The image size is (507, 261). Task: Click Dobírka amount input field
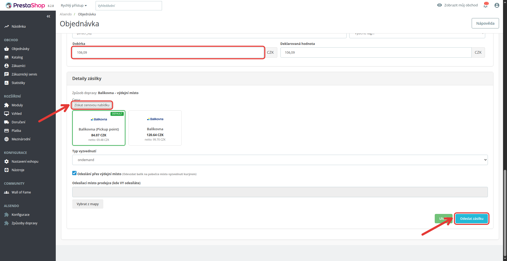168,53
